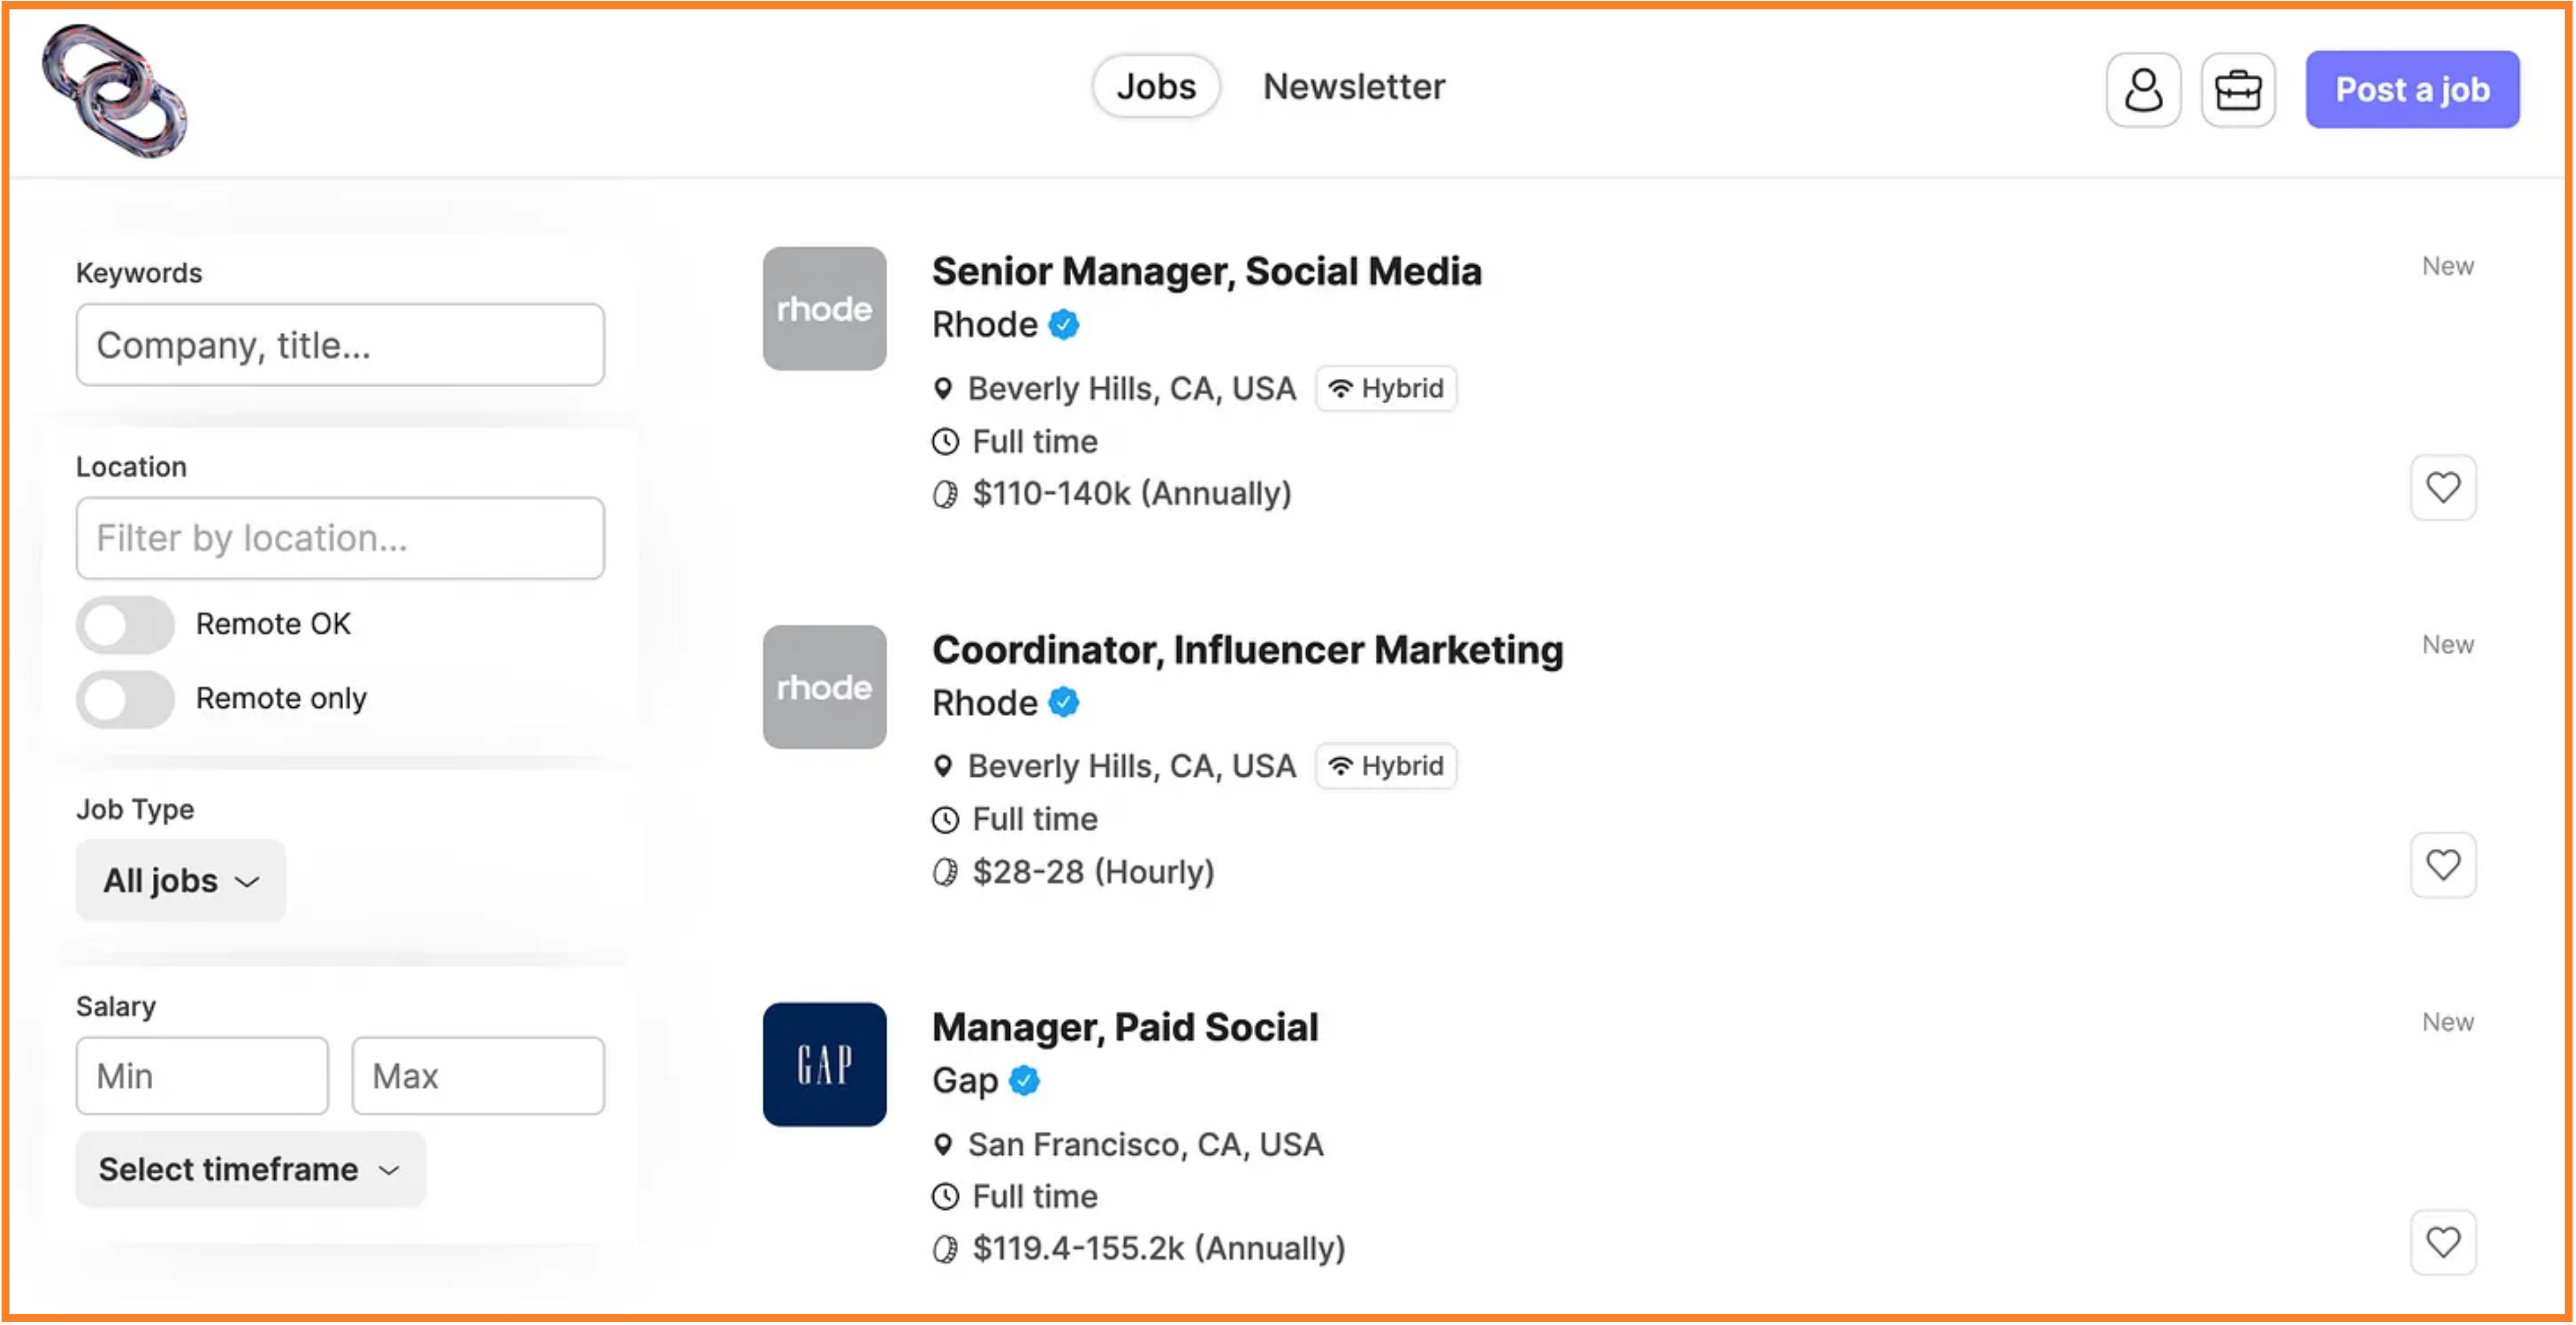Save Senior Manager, Social Media job with heart

[x=2442, y=487]
